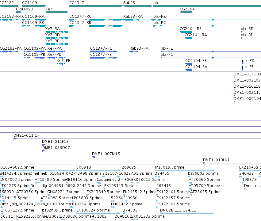Select clone DME1-016E18

235,90
